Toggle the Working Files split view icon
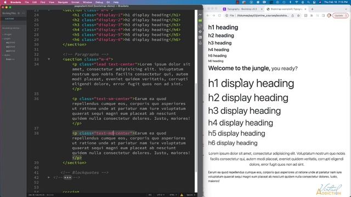 [x=23, y=13]
